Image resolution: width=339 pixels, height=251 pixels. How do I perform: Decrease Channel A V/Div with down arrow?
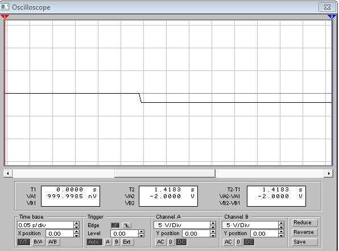tap(213, 227)
